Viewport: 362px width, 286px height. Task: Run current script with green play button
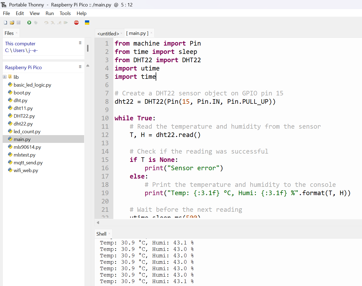pyautogui.click(x=29, y=23)
